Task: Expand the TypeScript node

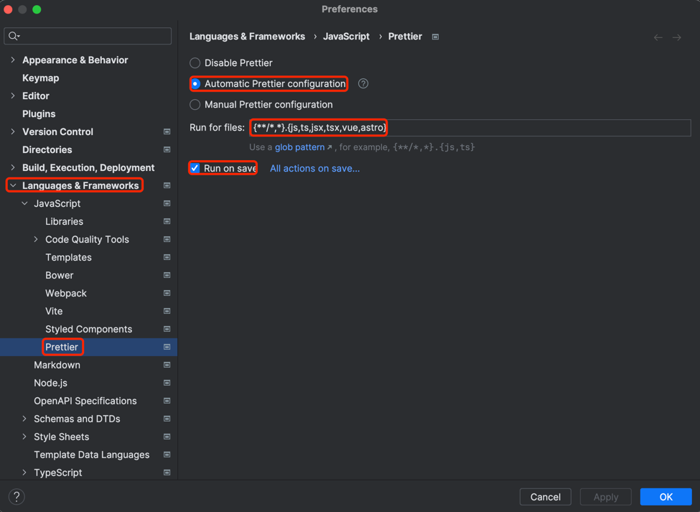Action: [x=24, y=473]
